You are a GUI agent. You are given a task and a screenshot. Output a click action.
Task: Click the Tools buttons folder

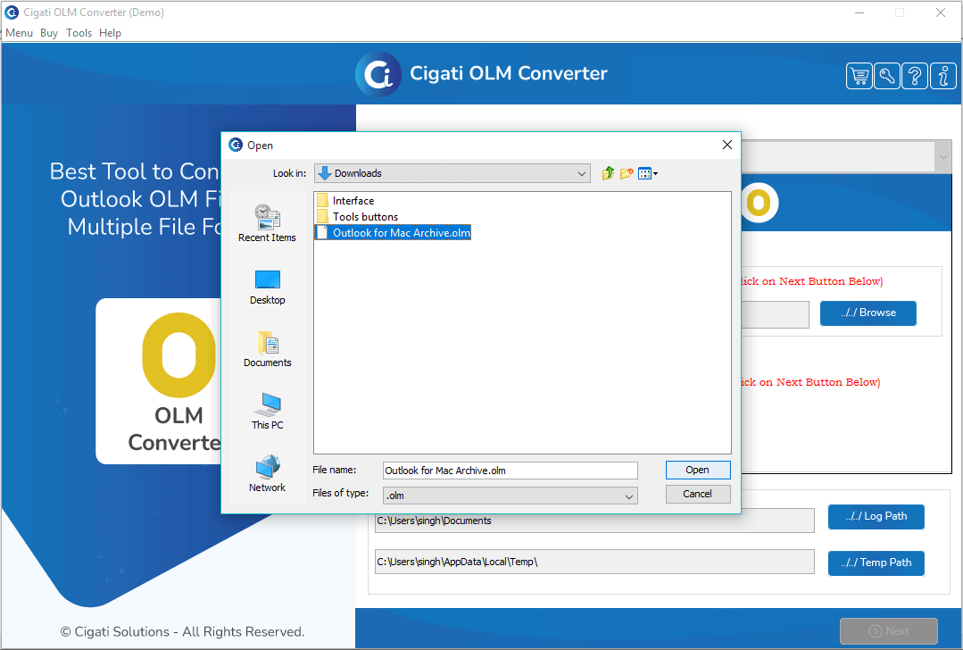point(357,216)
